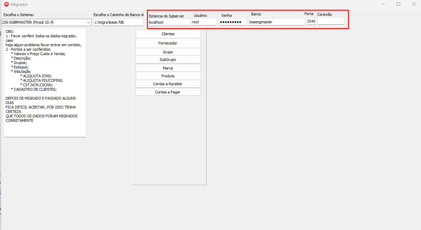Focus the Estancia do Sqlserver field

169,22
